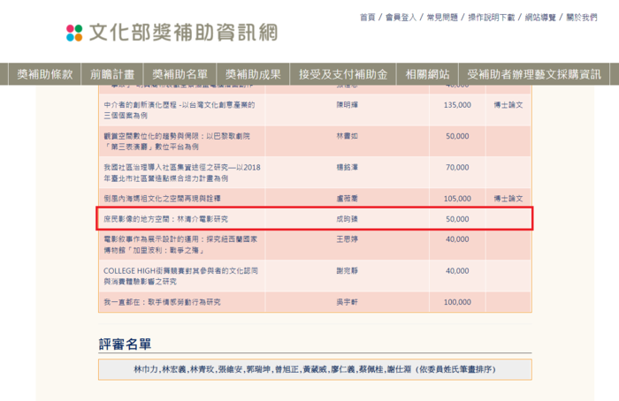Open the 會員登入 login link
Viewport: 619px width, 401px height.
pos(401,18)
